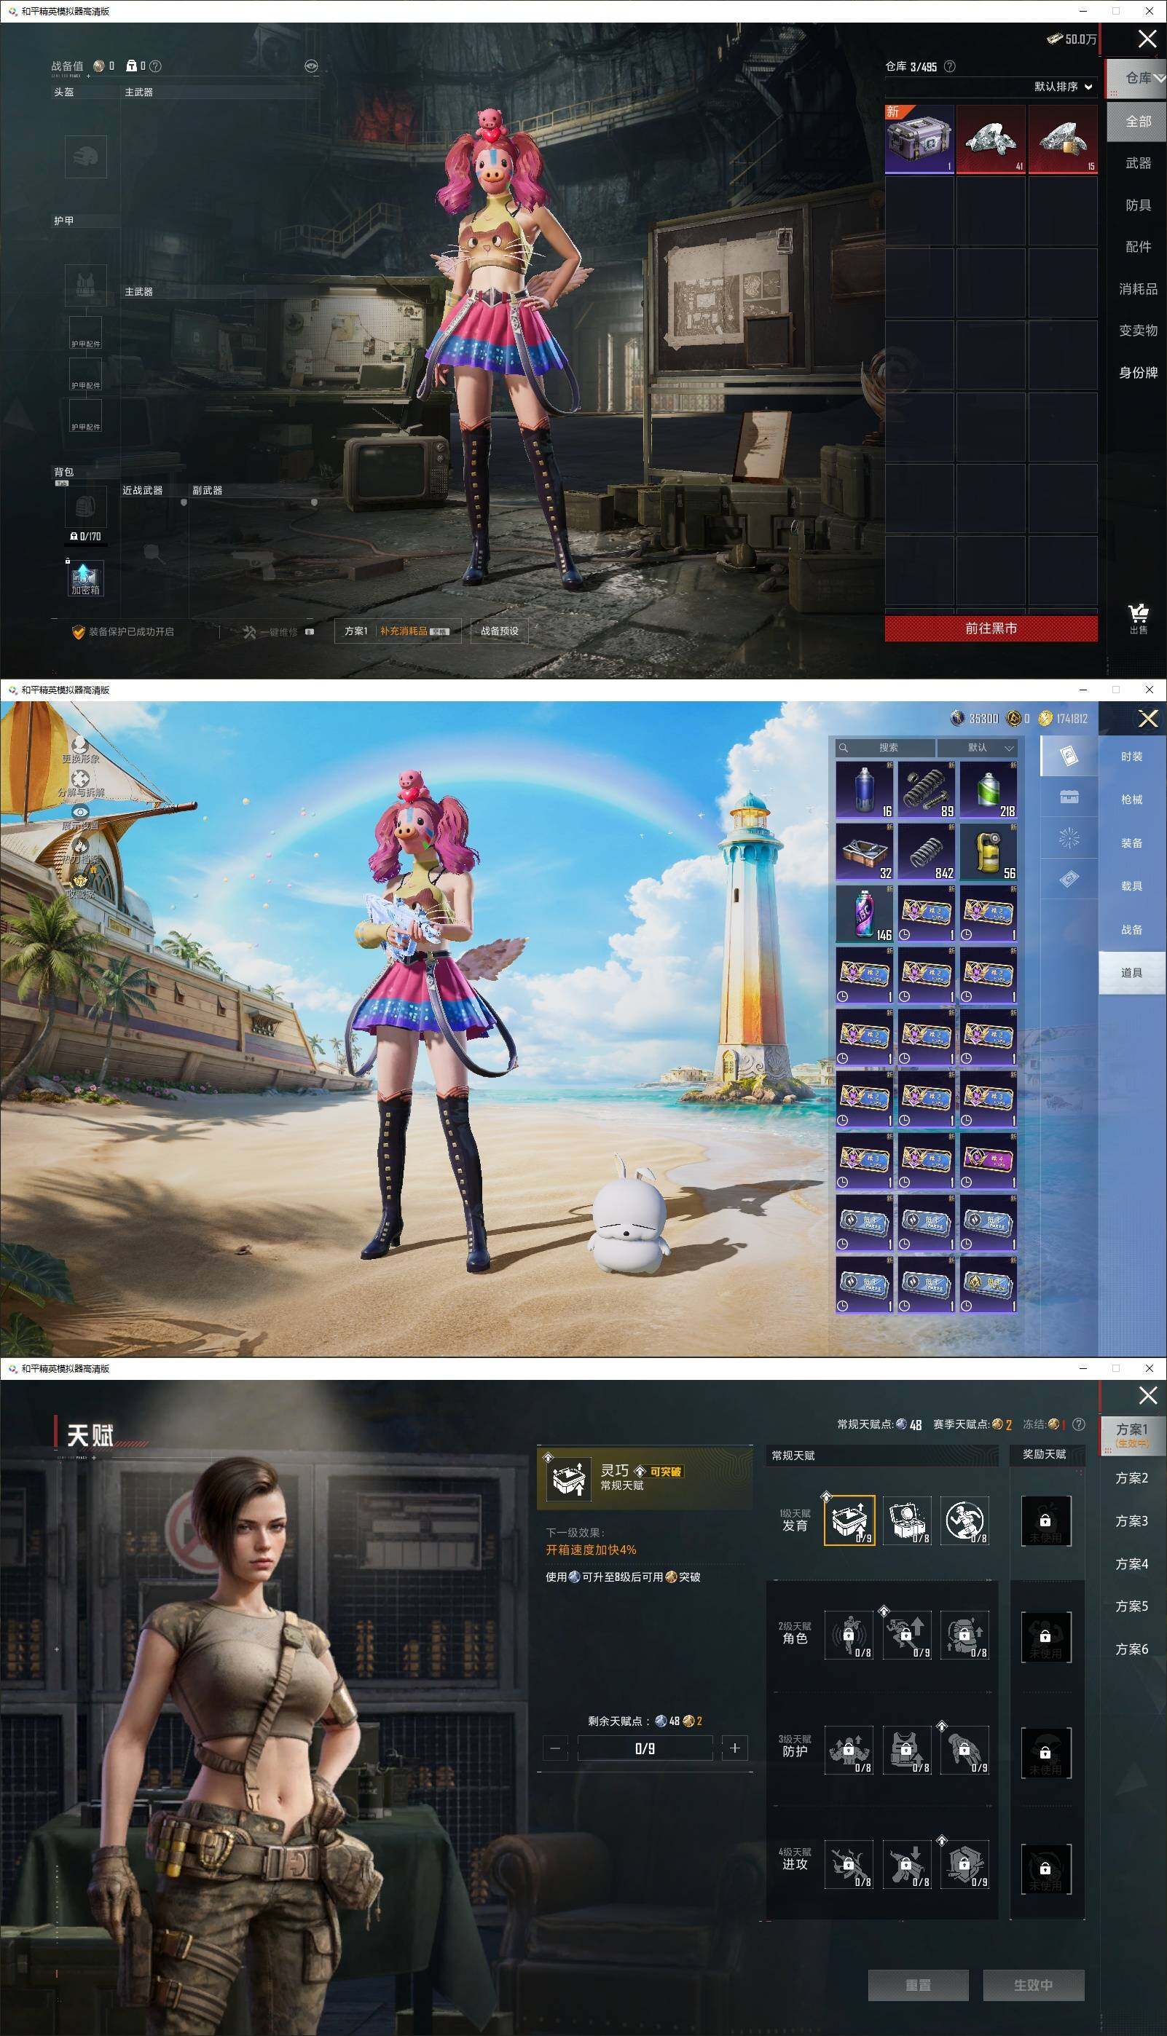Switch to 方案6 talent plan
Image resolution: width=1167 pixels, height=2036 pixels.
[1132, 1649]
